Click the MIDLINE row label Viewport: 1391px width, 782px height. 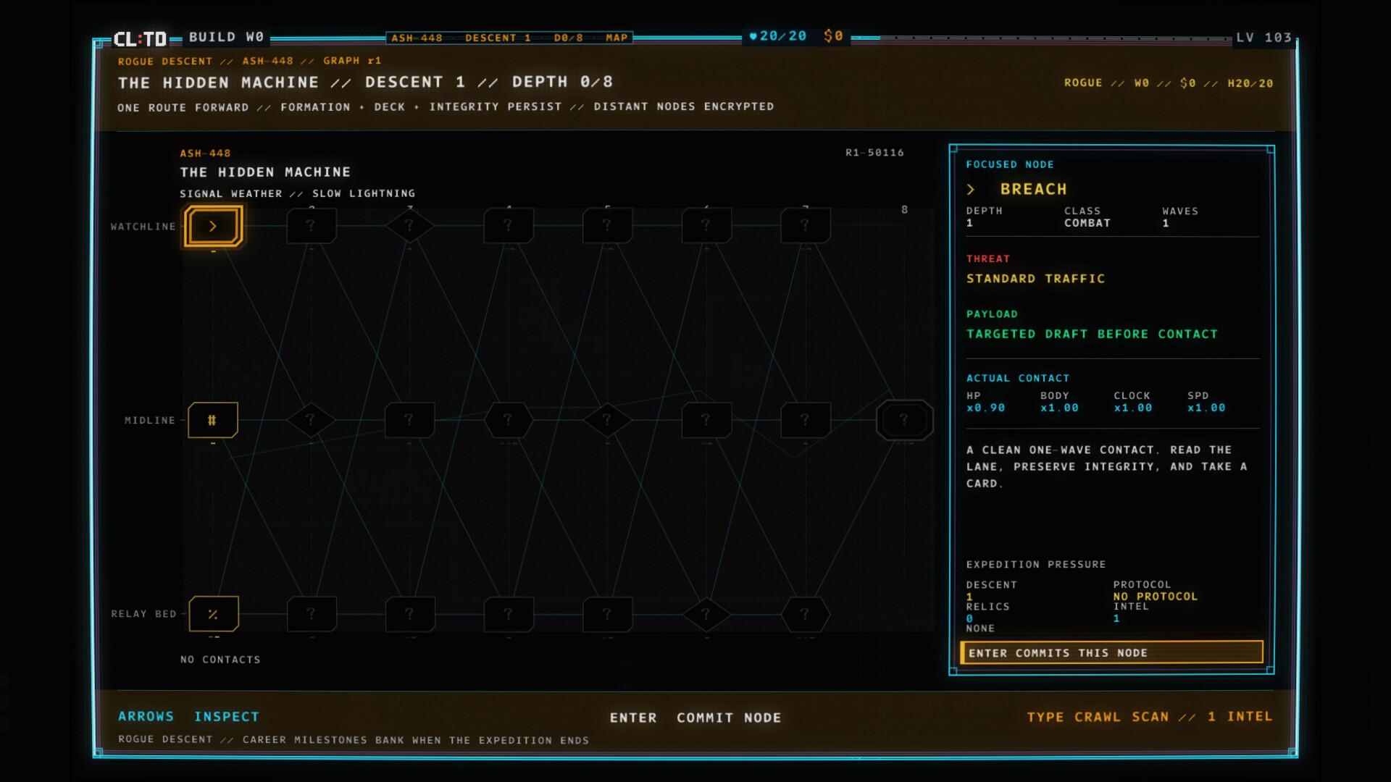[149, 420]
